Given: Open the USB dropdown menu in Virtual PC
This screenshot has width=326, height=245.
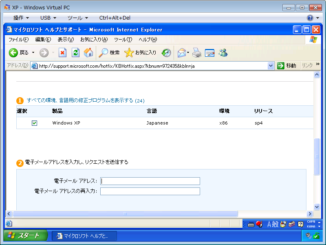Looking at the screenshot, I should click(48, 18).
